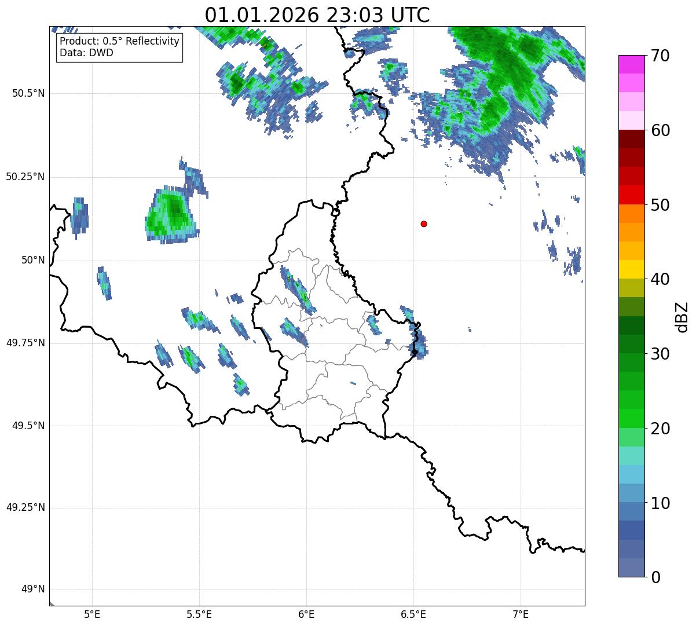
Task: Pick the orange colorbar segment below 50
Action: coord(631,214)
